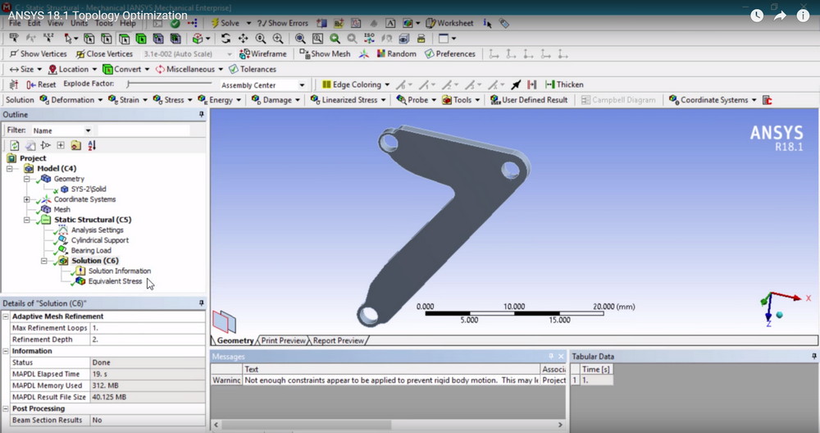Open Tolerances settings
This screenshot has width=820, height=433.
253,69
